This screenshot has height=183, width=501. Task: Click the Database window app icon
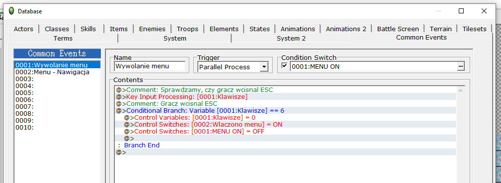point(11,11)
